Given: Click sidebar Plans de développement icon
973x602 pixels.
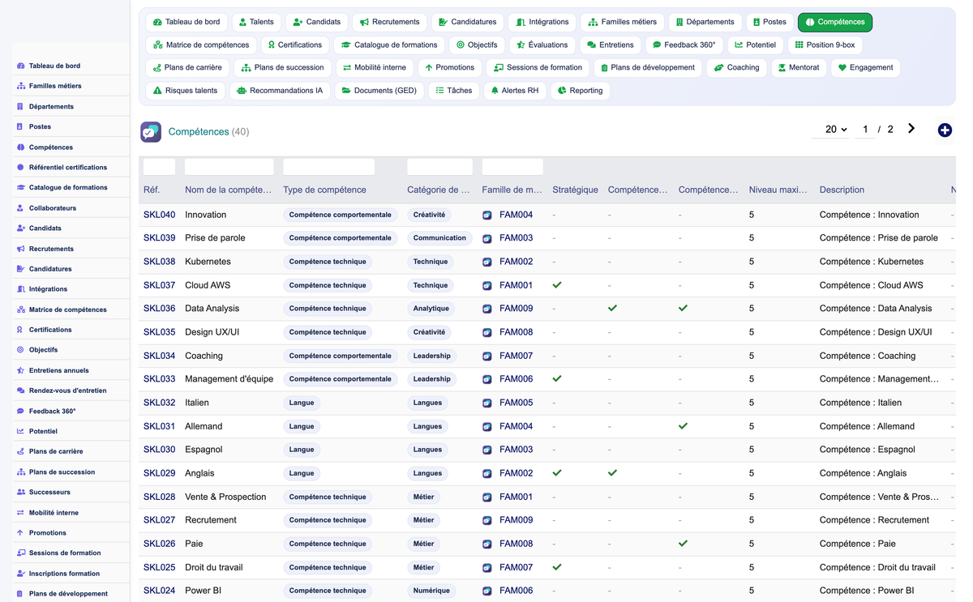Looking at the screenshot, I should click(20, 594).
